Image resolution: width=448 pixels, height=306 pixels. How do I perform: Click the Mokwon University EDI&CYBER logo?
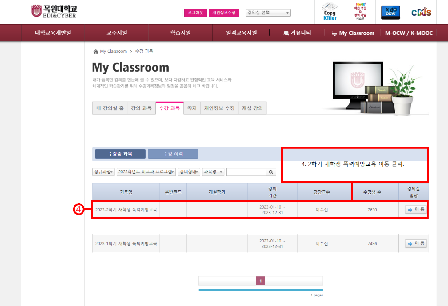pyautogui.click(x=54, y=11)
